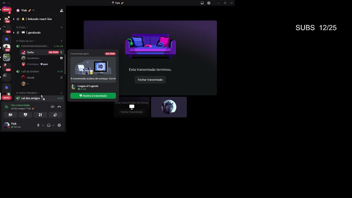Open the server with the 132 badge
Viewport: 352px width, 198px height.
click(7, 19)
